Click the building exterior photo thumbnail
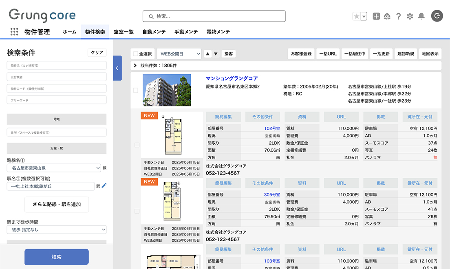 pyautogui.click(x=167, y=90)
